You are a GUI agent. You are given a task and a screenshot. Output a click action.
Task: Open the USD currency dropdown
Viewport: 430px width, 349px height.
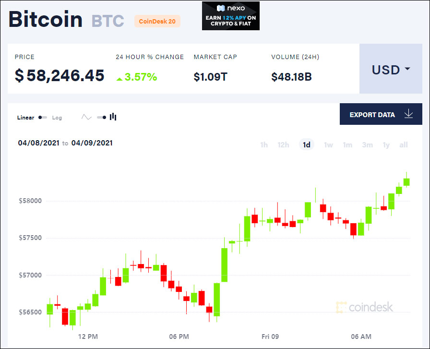[x=391, y=70]
